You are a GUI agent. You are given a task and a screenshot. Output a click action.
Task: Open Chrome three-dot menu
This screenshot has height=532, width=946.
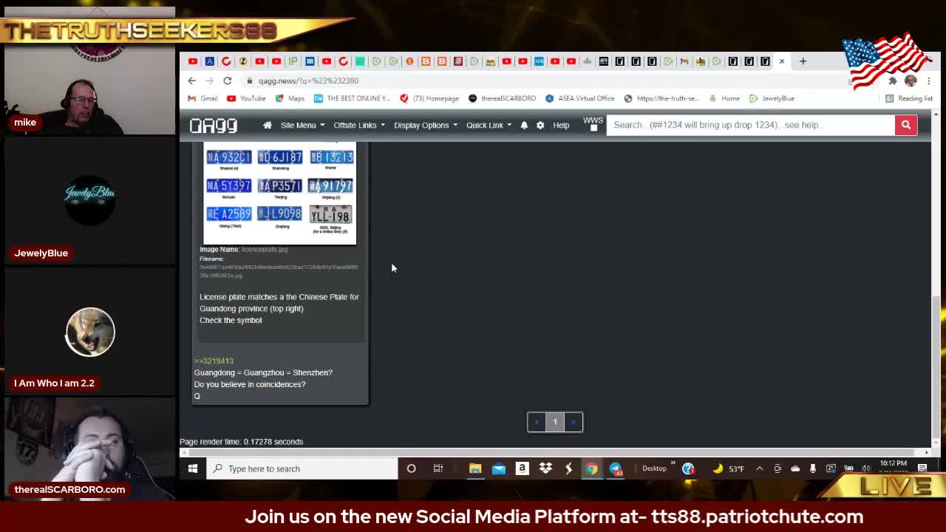[929, 81]
